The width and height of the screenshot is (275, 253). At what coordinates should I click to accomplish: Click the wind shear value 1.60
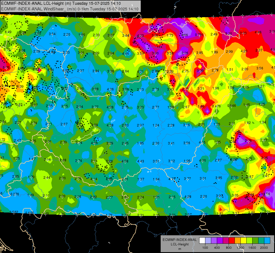82,35
